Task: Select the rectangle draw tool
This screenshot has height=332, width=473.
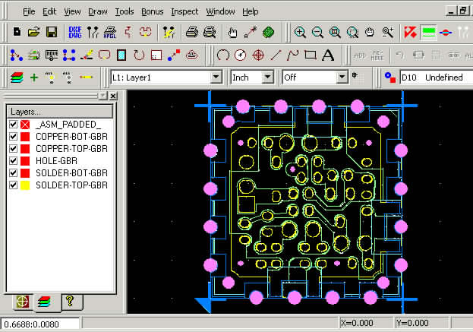Action: pyautogui.click(x=310, y=55)
